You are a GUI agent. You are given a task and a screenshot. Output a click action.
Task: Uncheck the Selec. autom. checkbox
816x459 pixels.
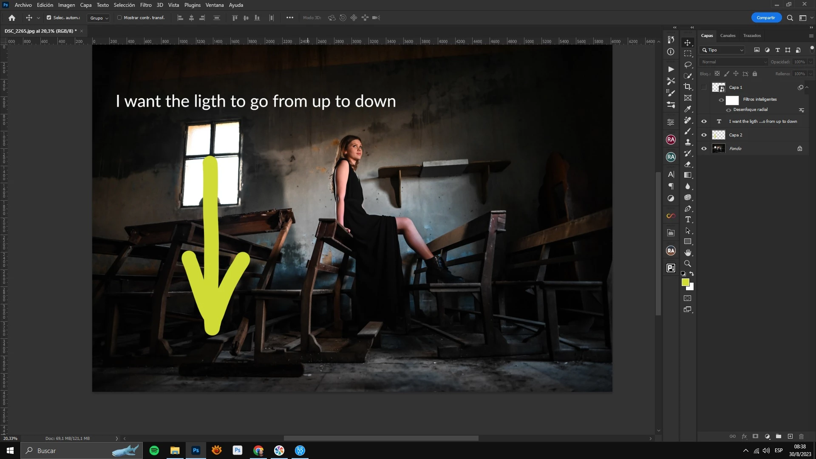tap(49, 18)
